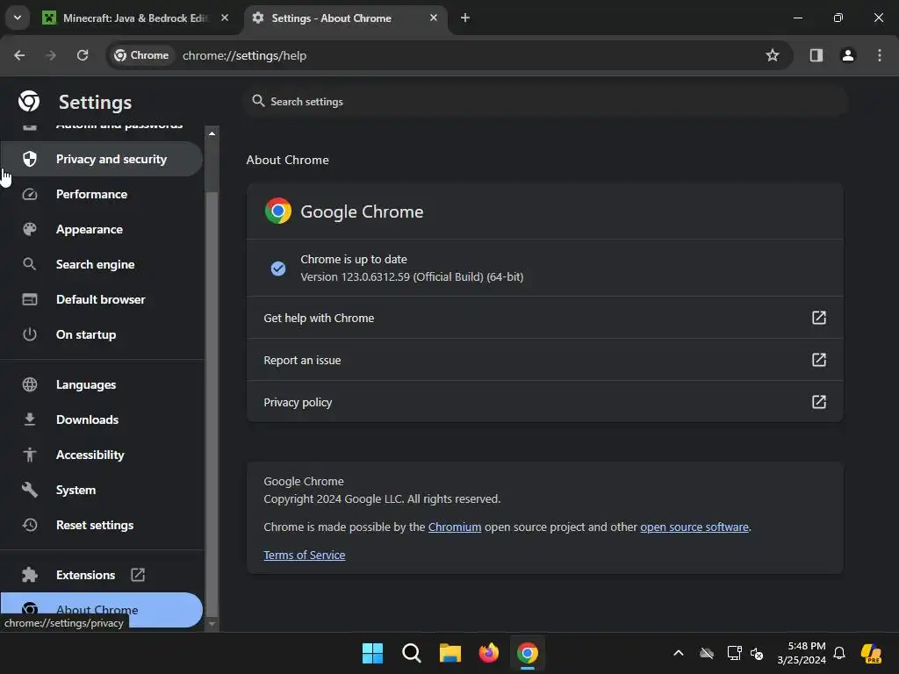Click the Search engine magnifier icon

click(30, 264)
